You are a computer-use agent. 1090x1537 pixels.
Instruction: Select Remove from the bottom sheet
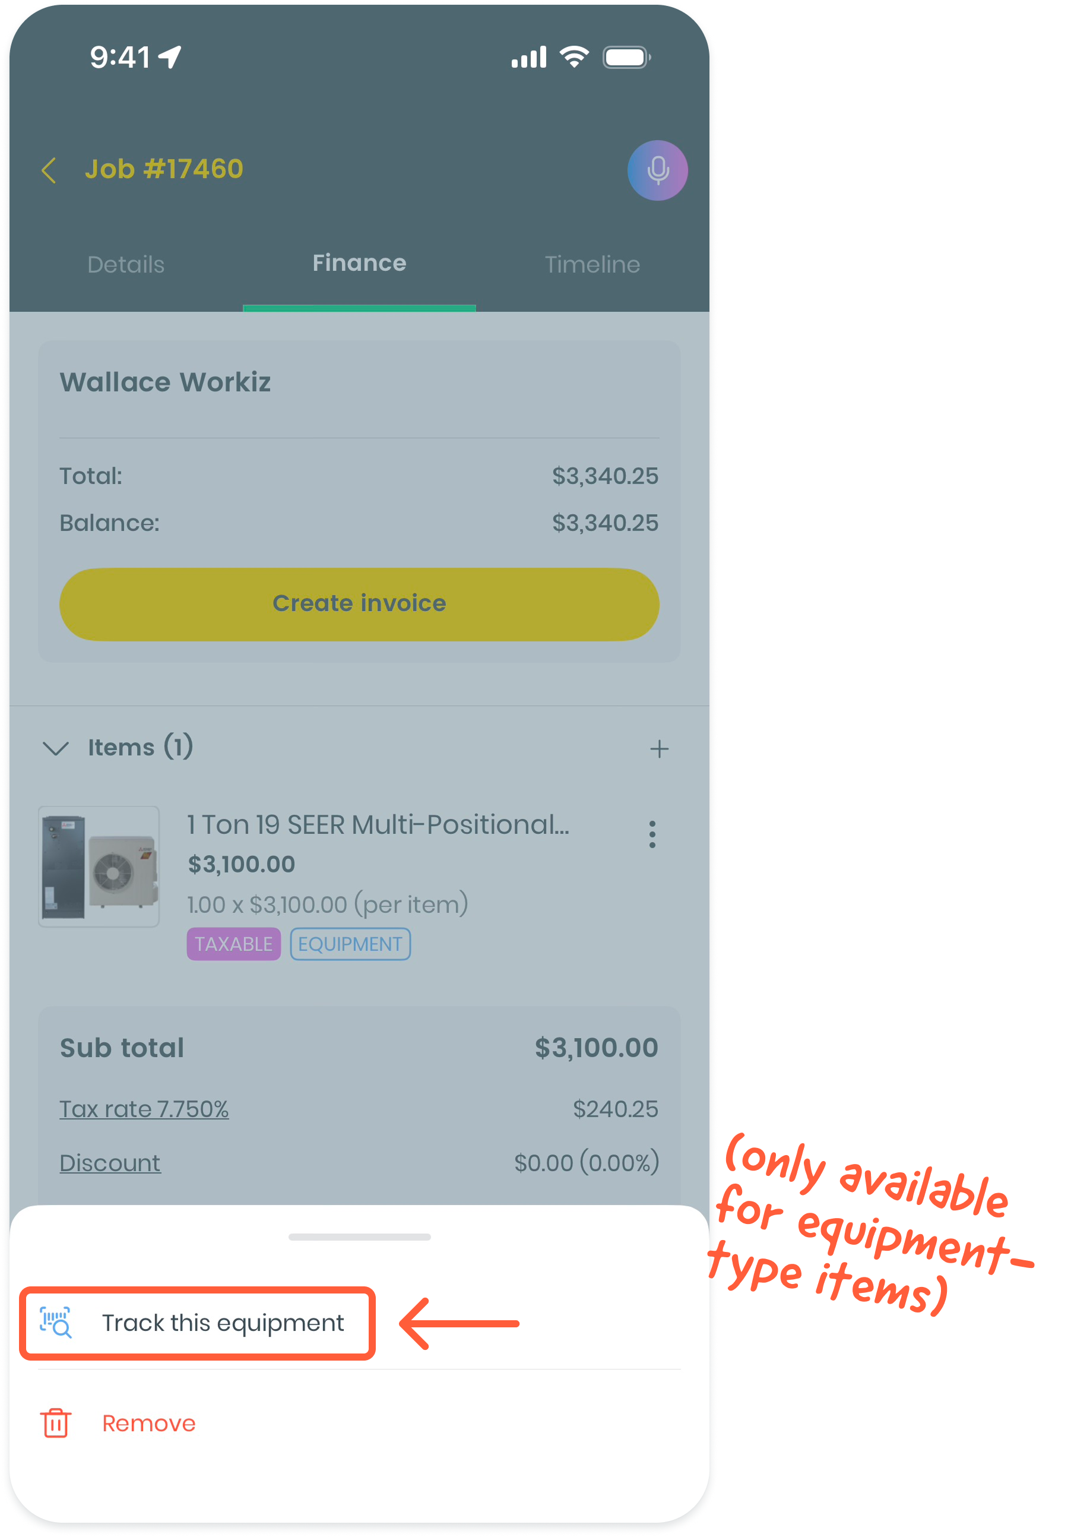[149, 1423]
